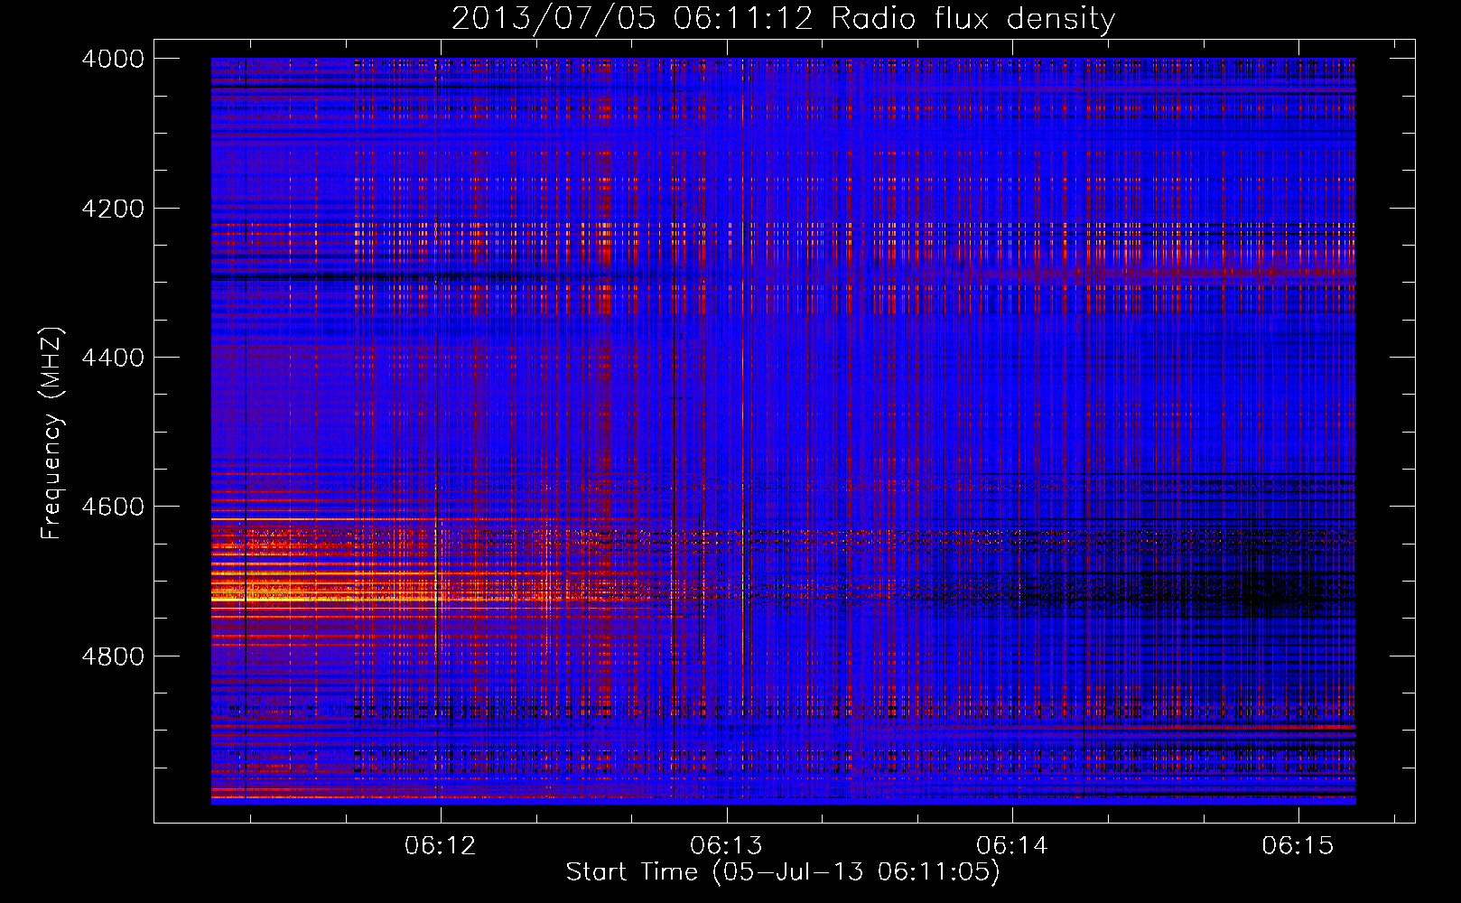Click the '4200' frequency axis label
The height and width of the screenshot is (903, 1461).
point(113,209)
